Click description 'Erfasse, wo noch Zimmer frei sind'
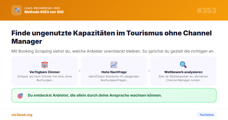The height and width of the screenshot is (120, 228). (x=45, y=78)
